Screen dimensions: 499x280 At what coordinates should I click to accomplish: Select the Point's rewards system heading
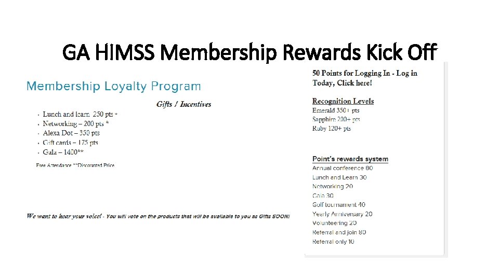tap(350, 159)
